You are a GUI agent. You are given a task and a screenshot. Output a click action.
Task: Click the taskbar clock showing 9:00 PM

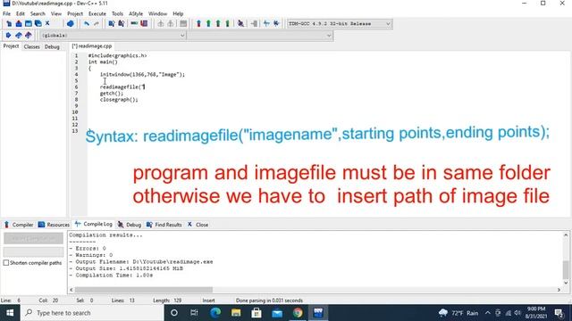[536, 313]
